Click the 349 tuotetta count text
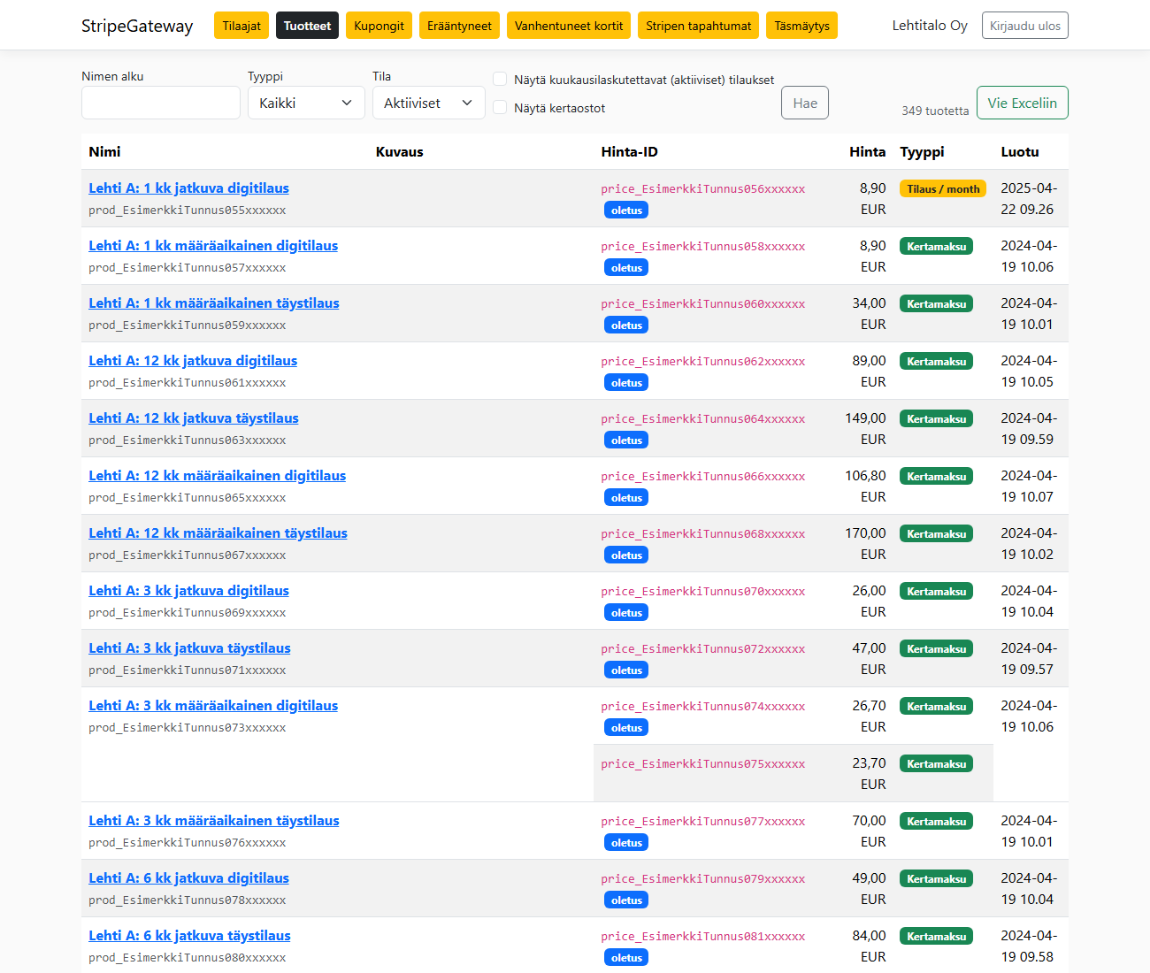 [935, 111]
